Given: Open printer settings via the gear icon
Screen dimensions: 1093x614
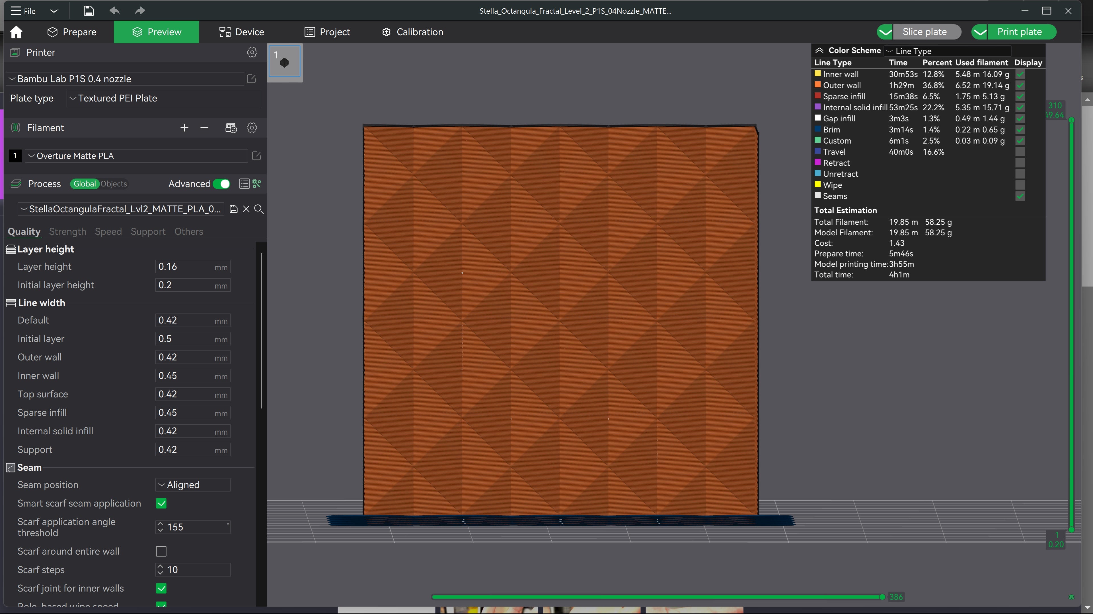Looking at the screenshot, I should (252, 52).
